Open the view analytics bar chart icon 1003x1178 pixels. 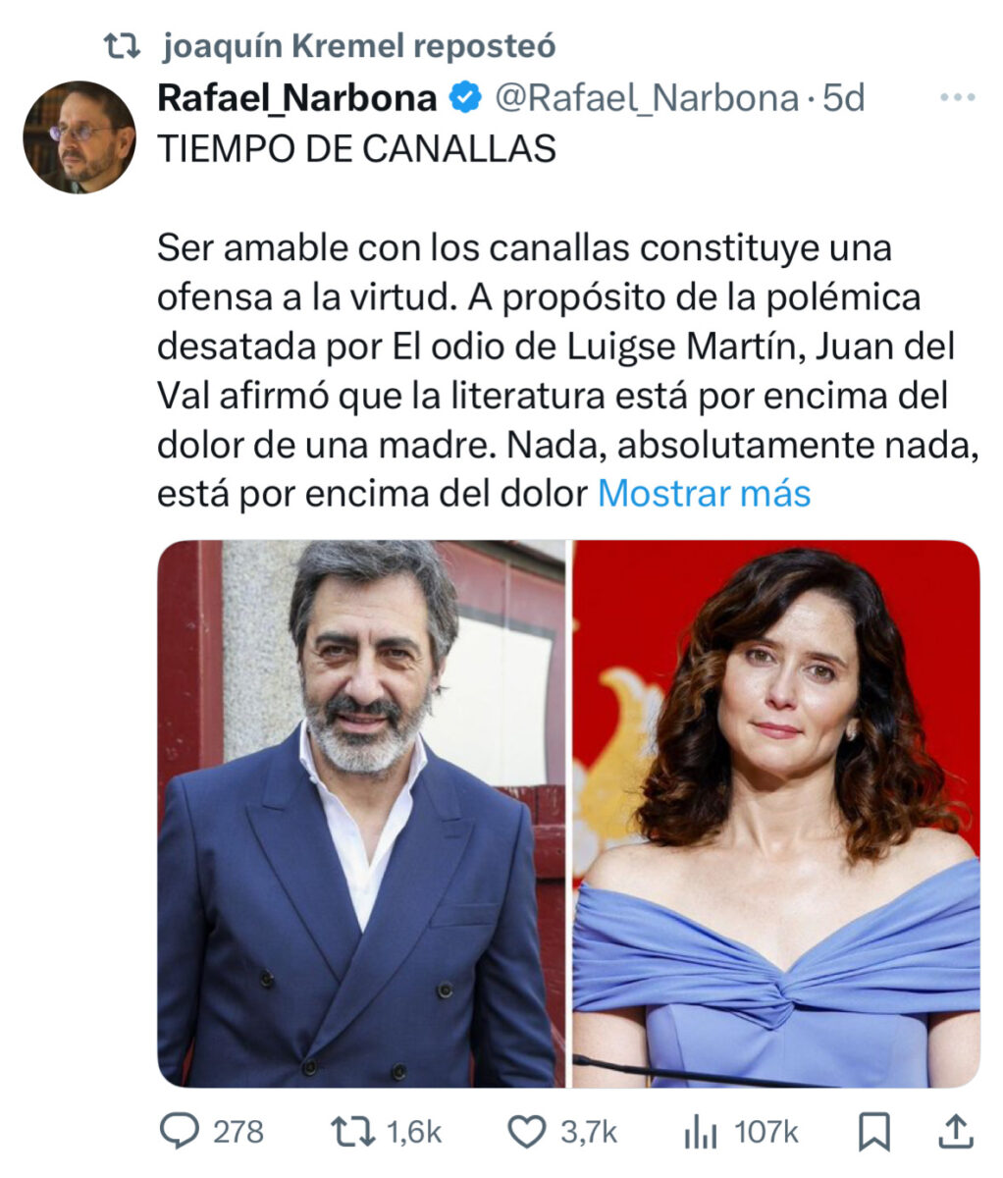click(x=701, y=1132)
